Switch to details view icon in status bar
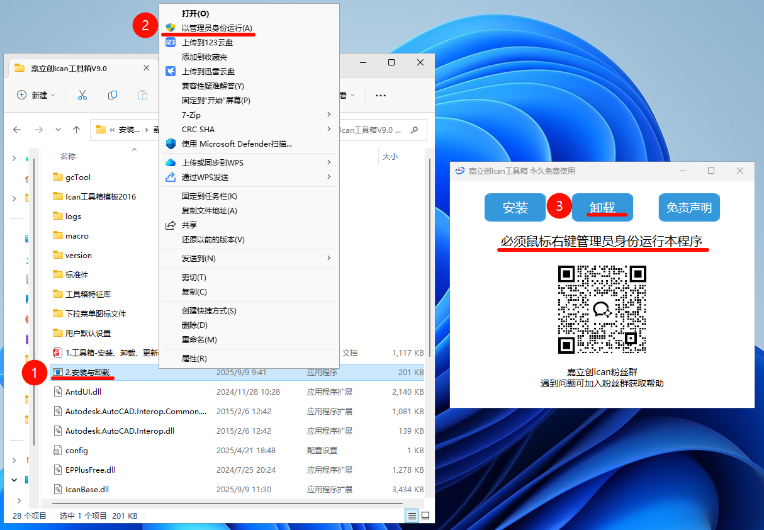This screenshot has height=530, width=764. click(412, 516)
